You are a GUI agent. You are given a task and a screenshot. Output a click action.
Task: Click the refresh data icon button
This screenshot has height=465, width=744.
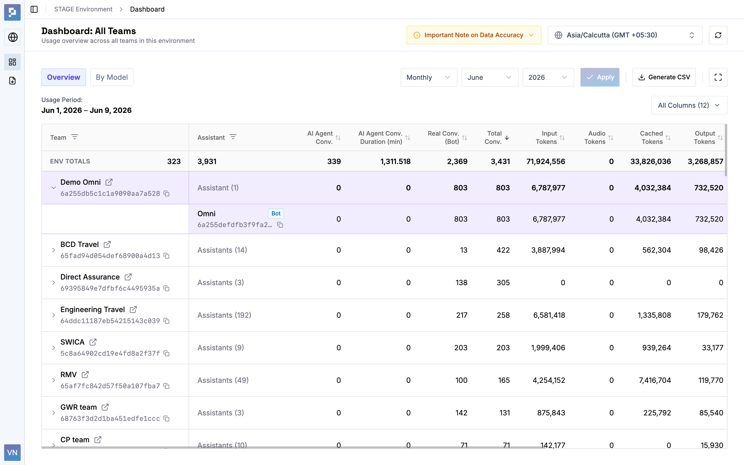pos(718,35)
